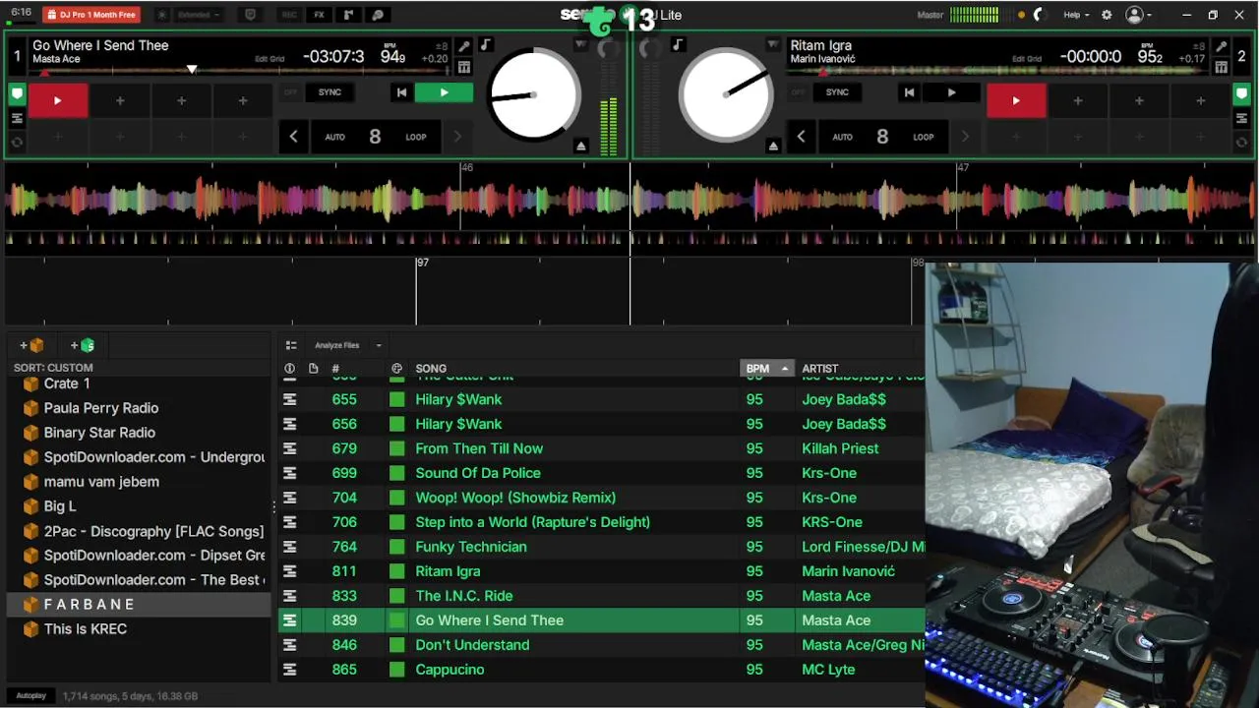Select deck 2 cue points tab icon
This screenshot has height=708, width=1259.
(1241, 95)
